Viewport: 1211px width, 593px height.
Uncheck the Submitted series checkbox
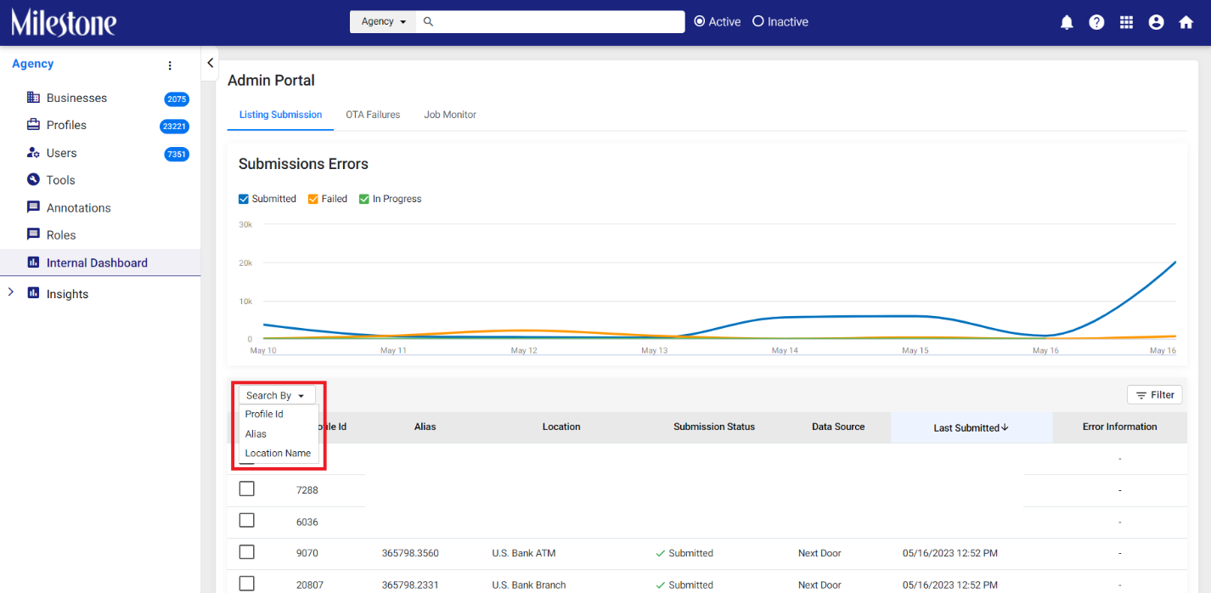point(244,199)
